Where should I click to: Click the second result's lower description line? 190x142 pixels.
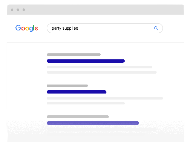point(86,103)
